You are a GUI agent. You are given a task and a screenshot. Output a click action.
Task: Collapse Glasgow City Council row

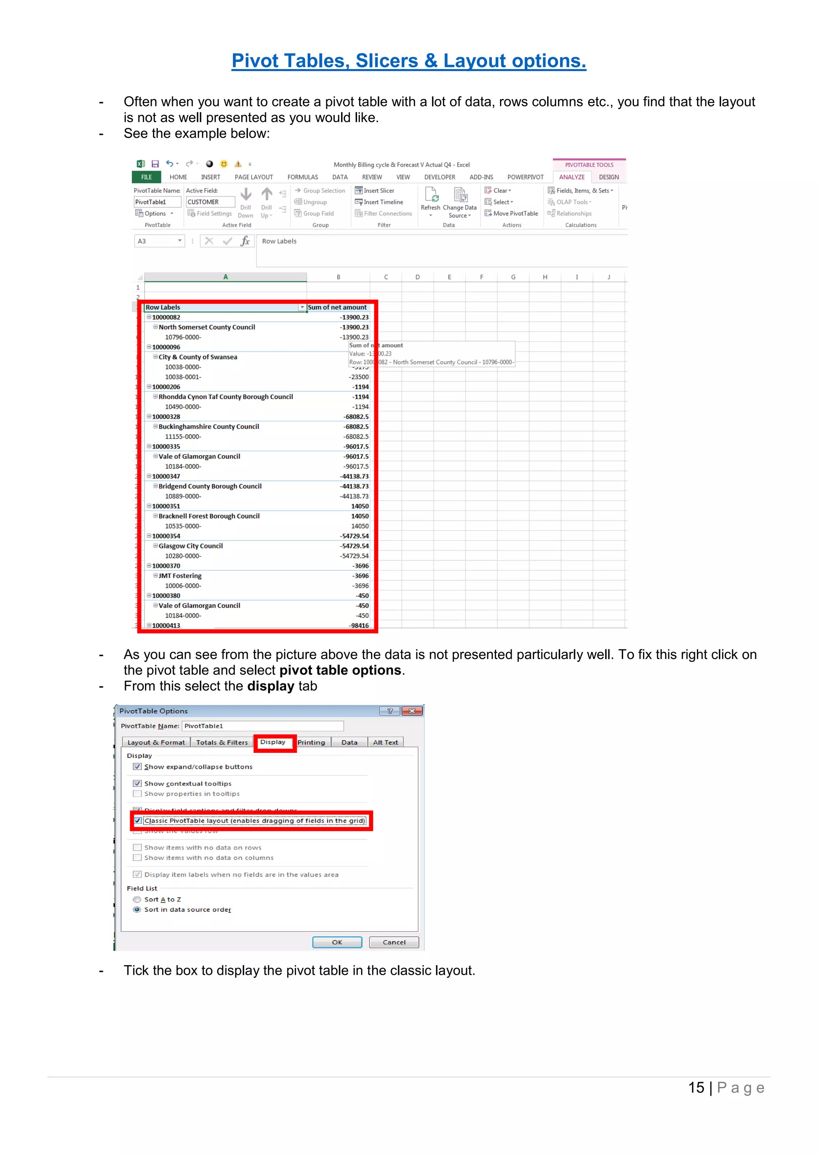click(x=156, y=546)
